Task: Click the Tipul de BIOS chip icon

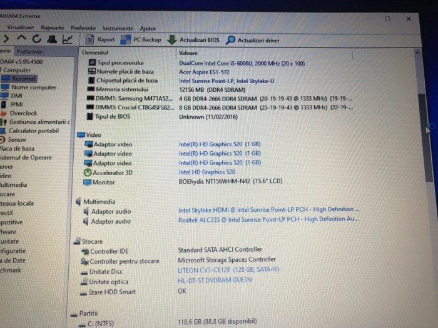Action: click(x=89, y=116)
